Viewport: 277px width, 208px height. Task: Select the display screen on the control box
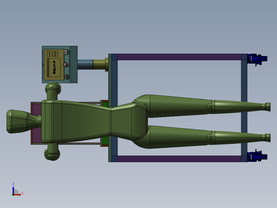(54, 68)
